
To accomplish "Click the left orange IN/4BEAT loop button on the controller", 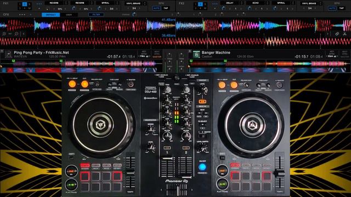I will [x=72, y=84].
